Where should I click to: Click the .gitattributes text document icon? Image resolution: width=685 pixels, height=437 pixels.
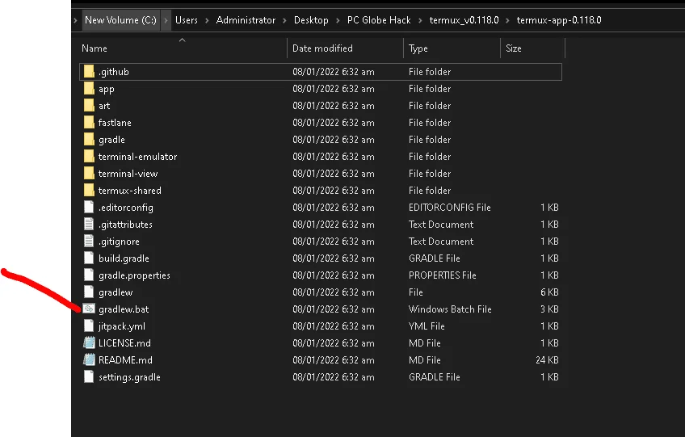(x=89, y=225)
